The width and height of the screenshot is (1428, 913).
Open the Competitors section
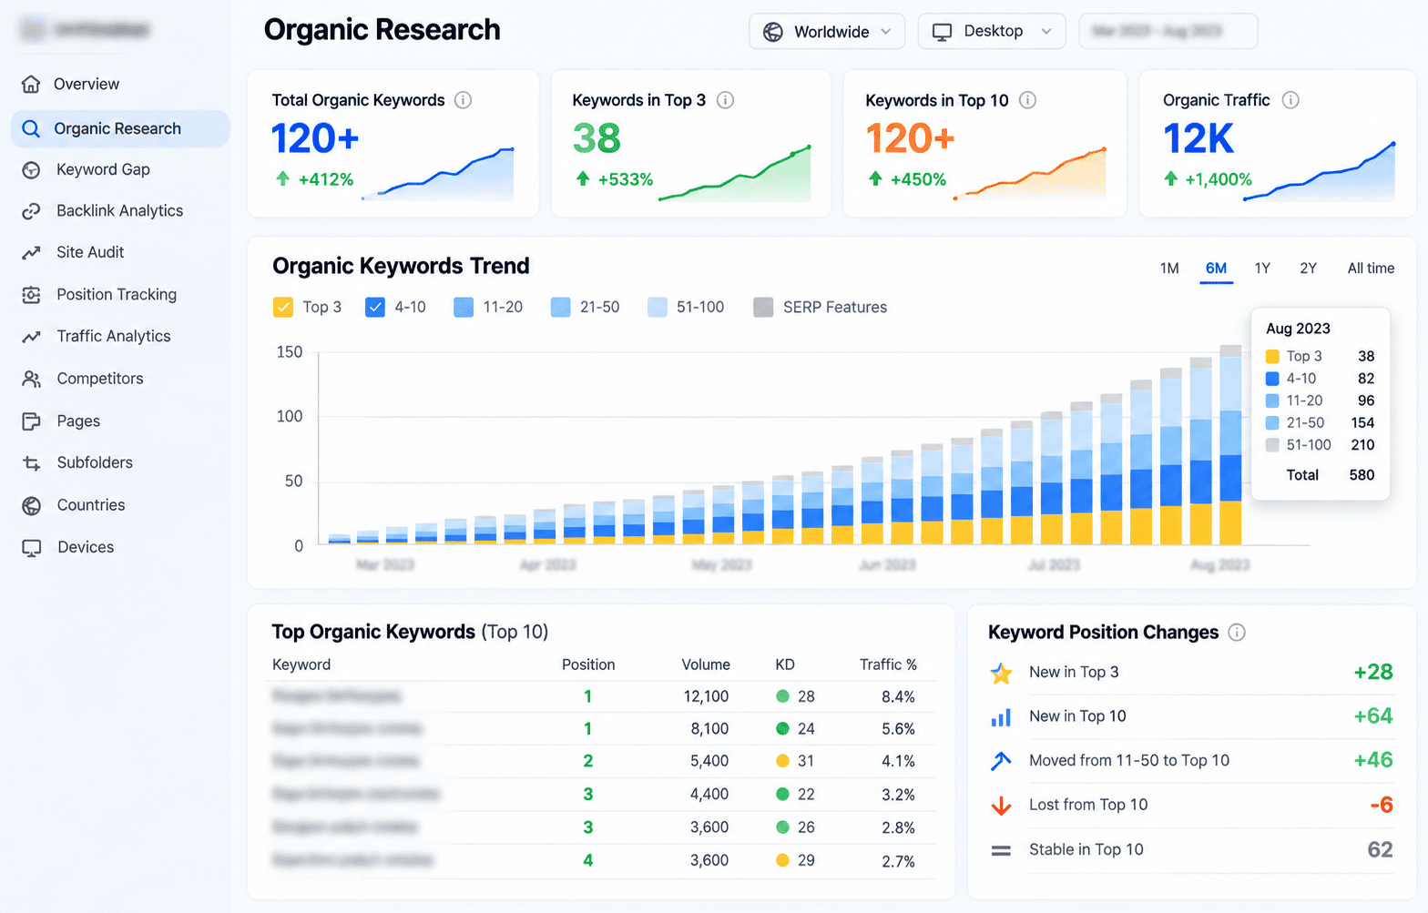coord(100,379)
